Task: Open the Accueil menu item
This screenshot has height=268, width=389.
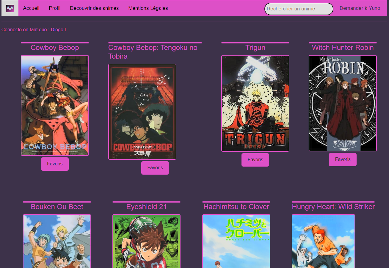Action: [x=31, y=8]
